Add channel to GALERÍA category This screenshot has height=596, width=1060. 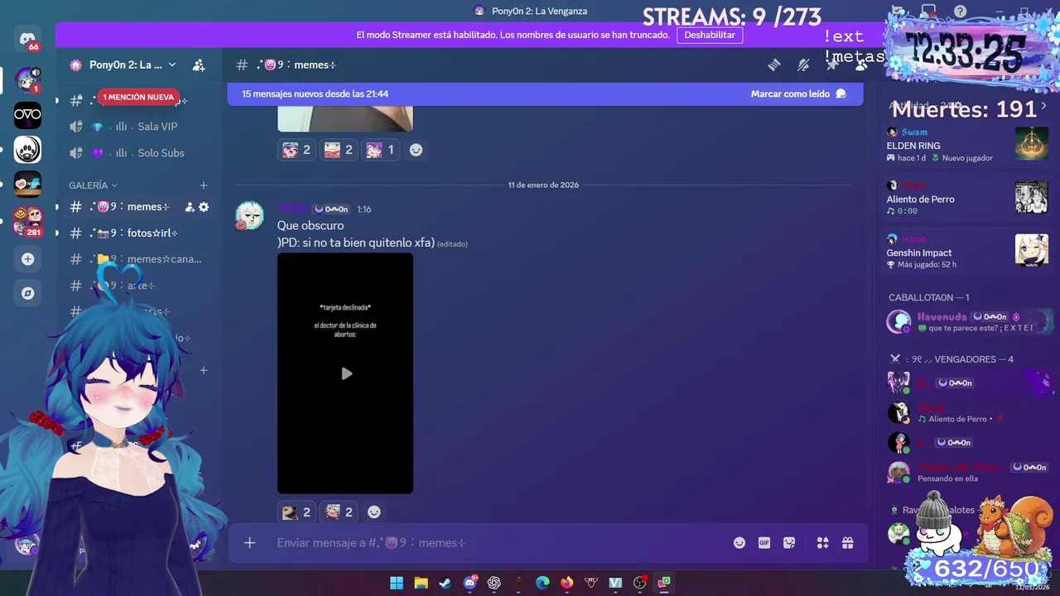point(204,185)
